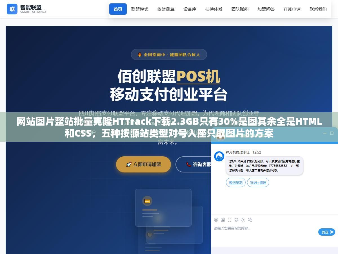
Task: Click the send image icon in chat
Action: [223, 220]
